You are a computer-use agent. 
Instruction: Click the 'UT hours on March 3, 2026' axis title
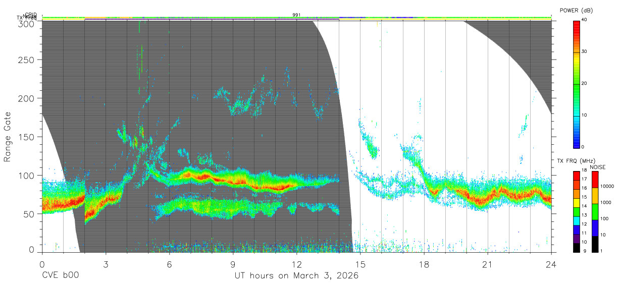pyautogui.click(x=296, y=276)
